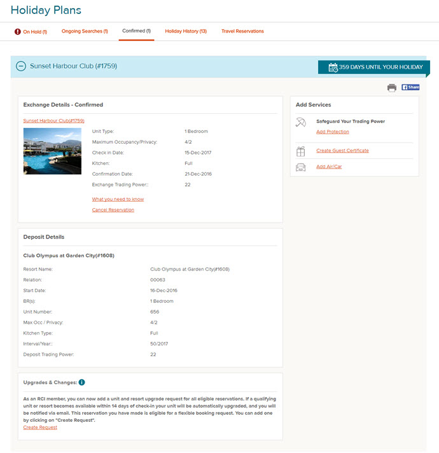439x453 pixels.
Task: Select the relation value 00063
Action: (x=158, y=280)
